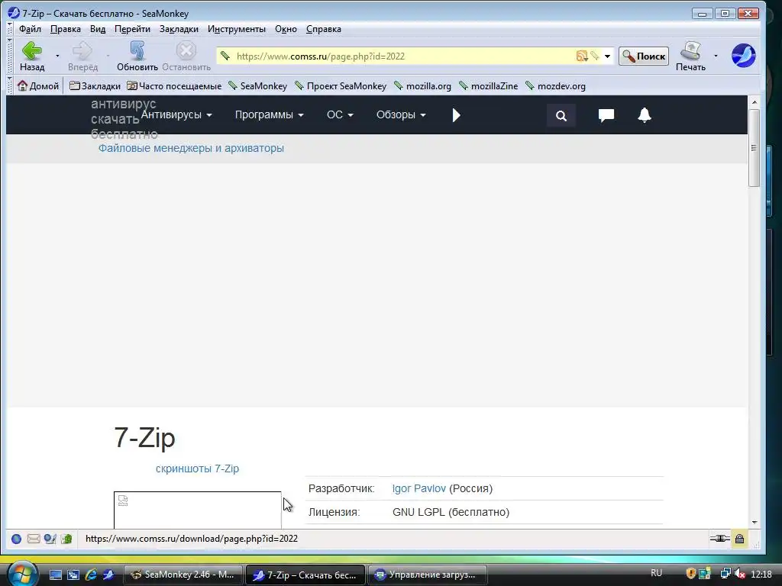Screen dimensions: 782x586
Task: Open the Back button history dropdown arrow
Action: coord(57,56)
